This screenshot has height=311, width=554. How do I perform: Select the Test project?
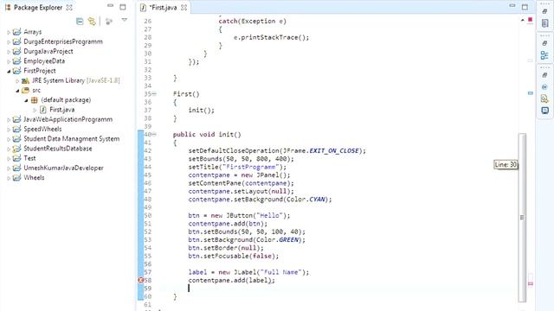point(29,158)
